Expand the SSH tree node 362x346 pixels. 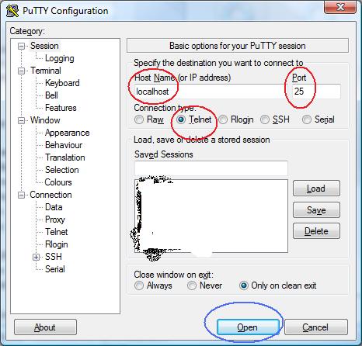(37, 257)
